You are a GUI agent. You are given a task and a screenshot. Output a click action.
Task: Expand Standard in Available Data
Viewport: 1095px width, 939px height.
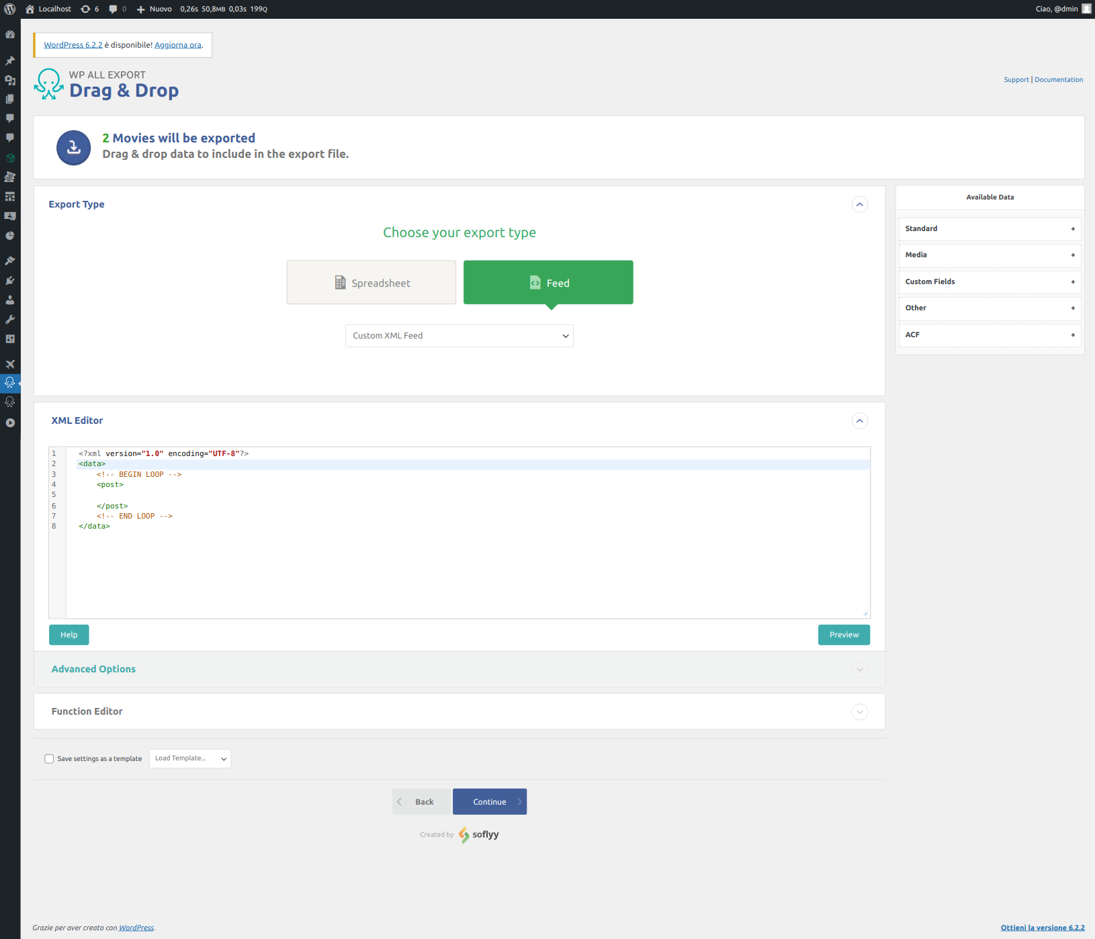click(990, 229)
